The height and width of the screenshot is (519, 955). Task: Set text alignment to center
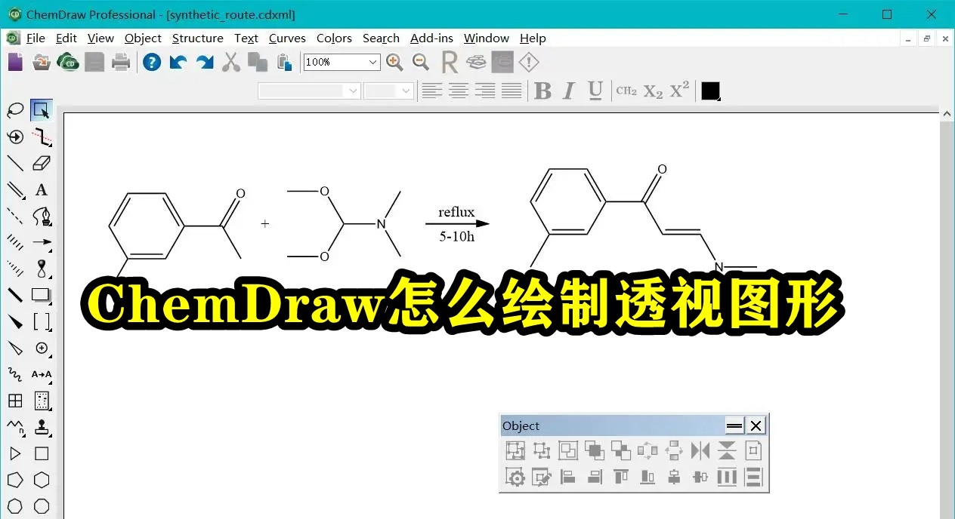tap(459, 91)
